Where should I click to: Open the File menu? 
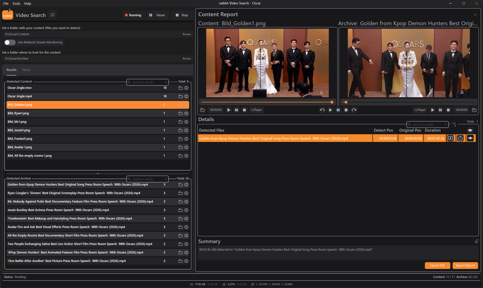pyautogui.click(x=6, y=4)
